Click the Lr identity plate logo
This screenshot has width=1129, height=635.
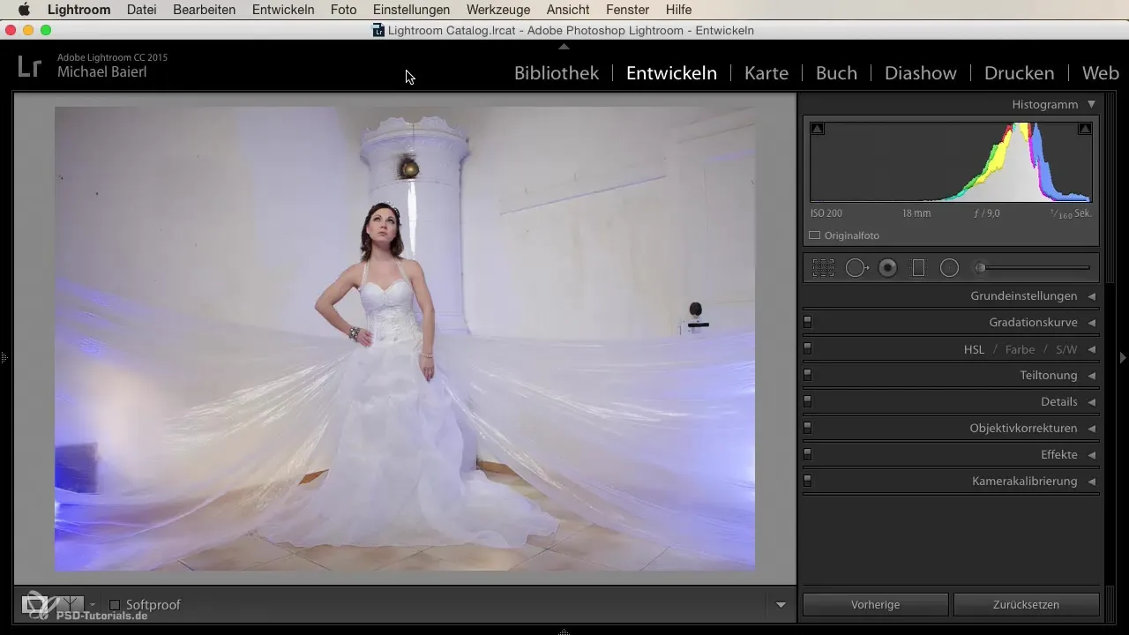29,65
